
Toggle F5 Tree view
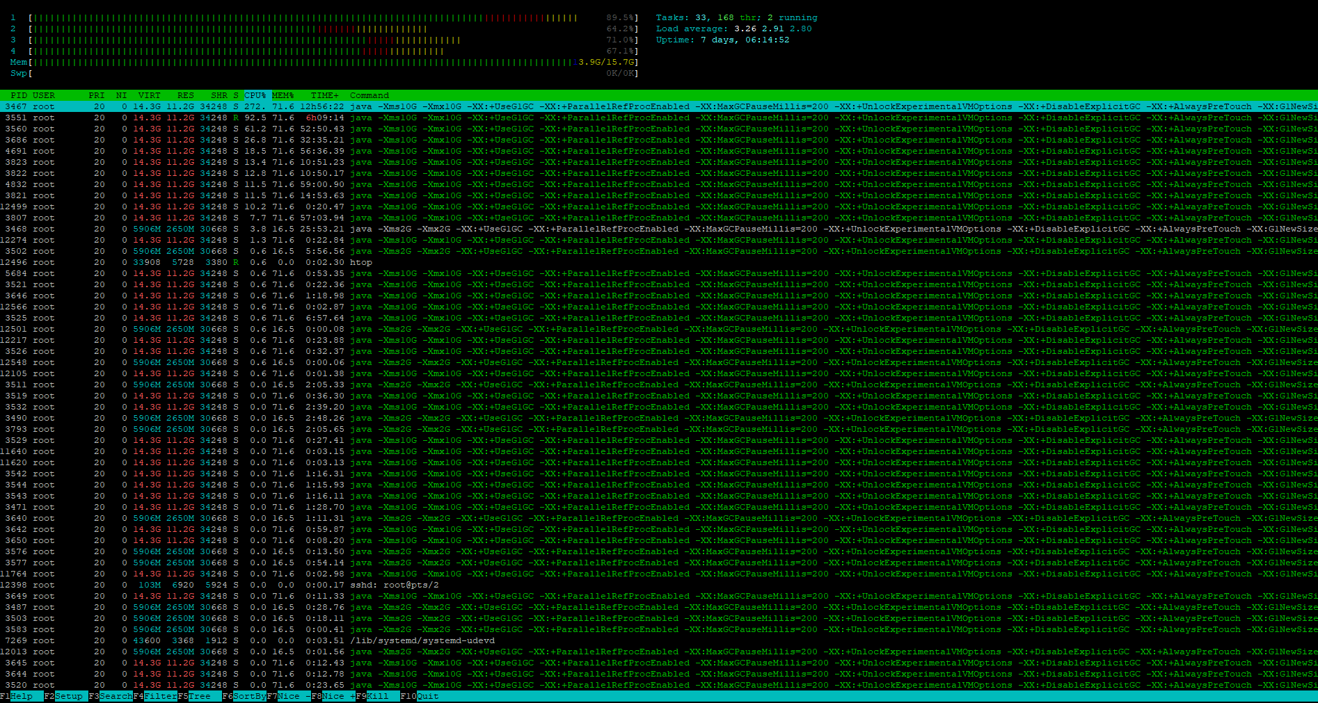(x=199, y=696)
